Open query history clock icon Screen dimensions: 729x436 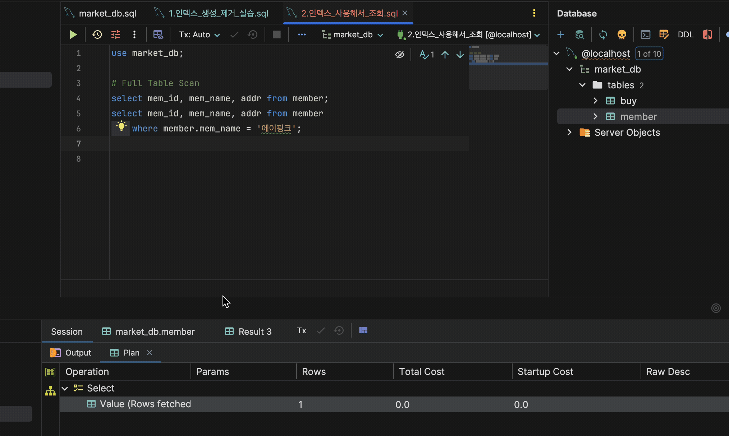click(x=97, y=34)
